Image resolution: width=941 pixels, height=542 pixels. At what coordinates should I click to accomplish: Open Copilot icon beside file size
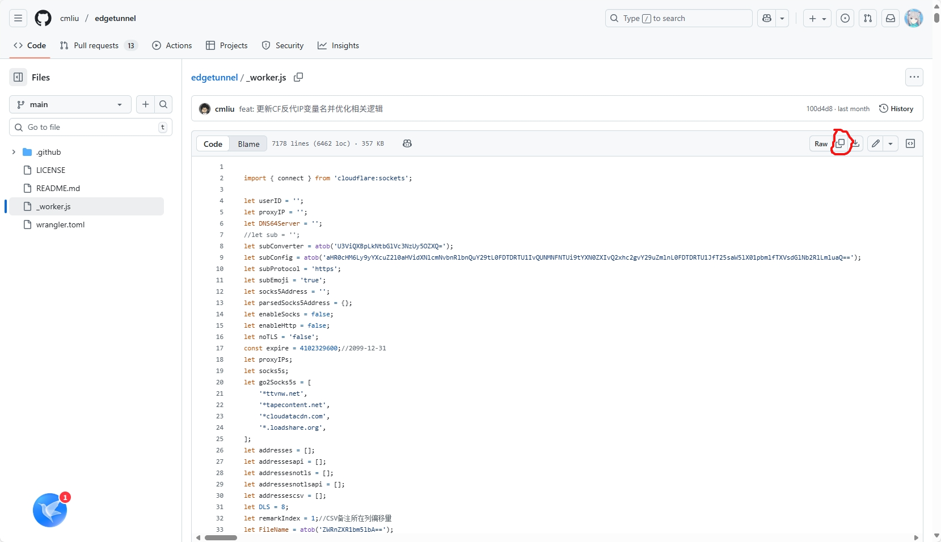[407, 143]
